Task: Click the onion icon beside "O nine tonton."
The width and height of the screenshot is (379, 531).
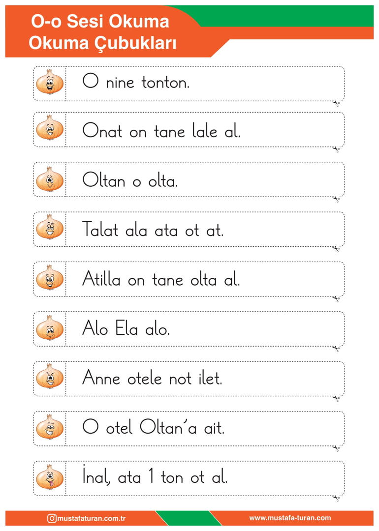Action: [50, 82]
